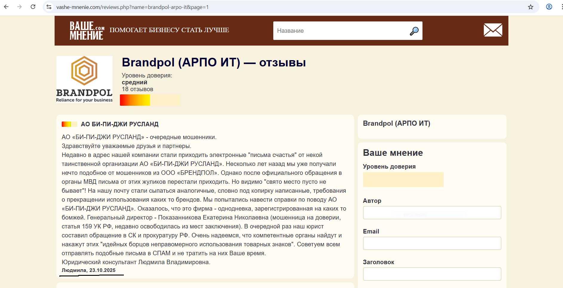The width and height of the screenshot is (563, 288).
Task: Click the browser back arrow
Action: [6, 7]
